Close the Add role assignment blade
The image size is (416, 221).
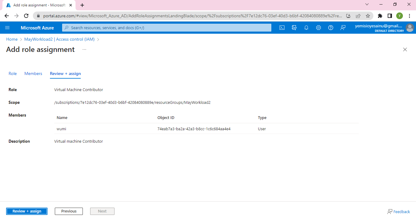[x=405, y=49]
